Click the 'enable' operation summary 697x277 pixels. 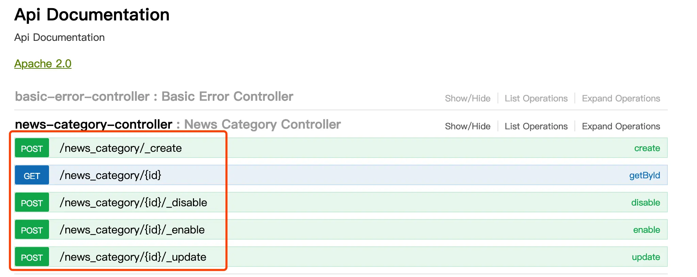(x=646, y=230)
